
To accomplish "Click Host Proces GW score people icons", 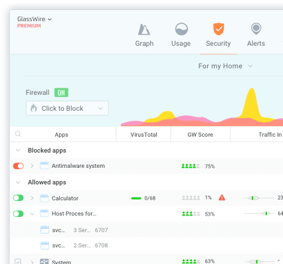I will 191,214.
